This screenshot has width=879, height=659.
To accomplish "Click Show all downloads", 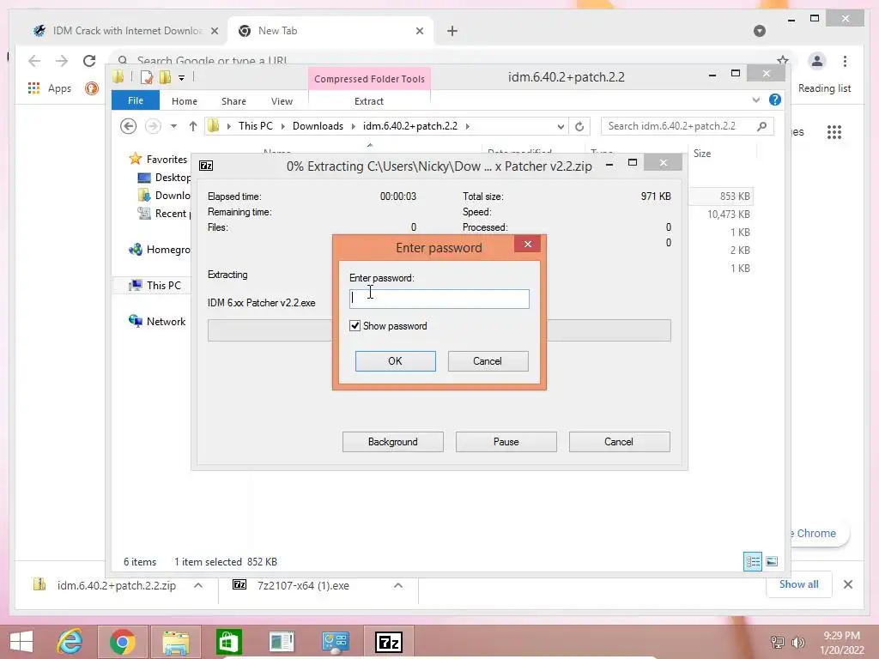I will (x=799, y=584).
